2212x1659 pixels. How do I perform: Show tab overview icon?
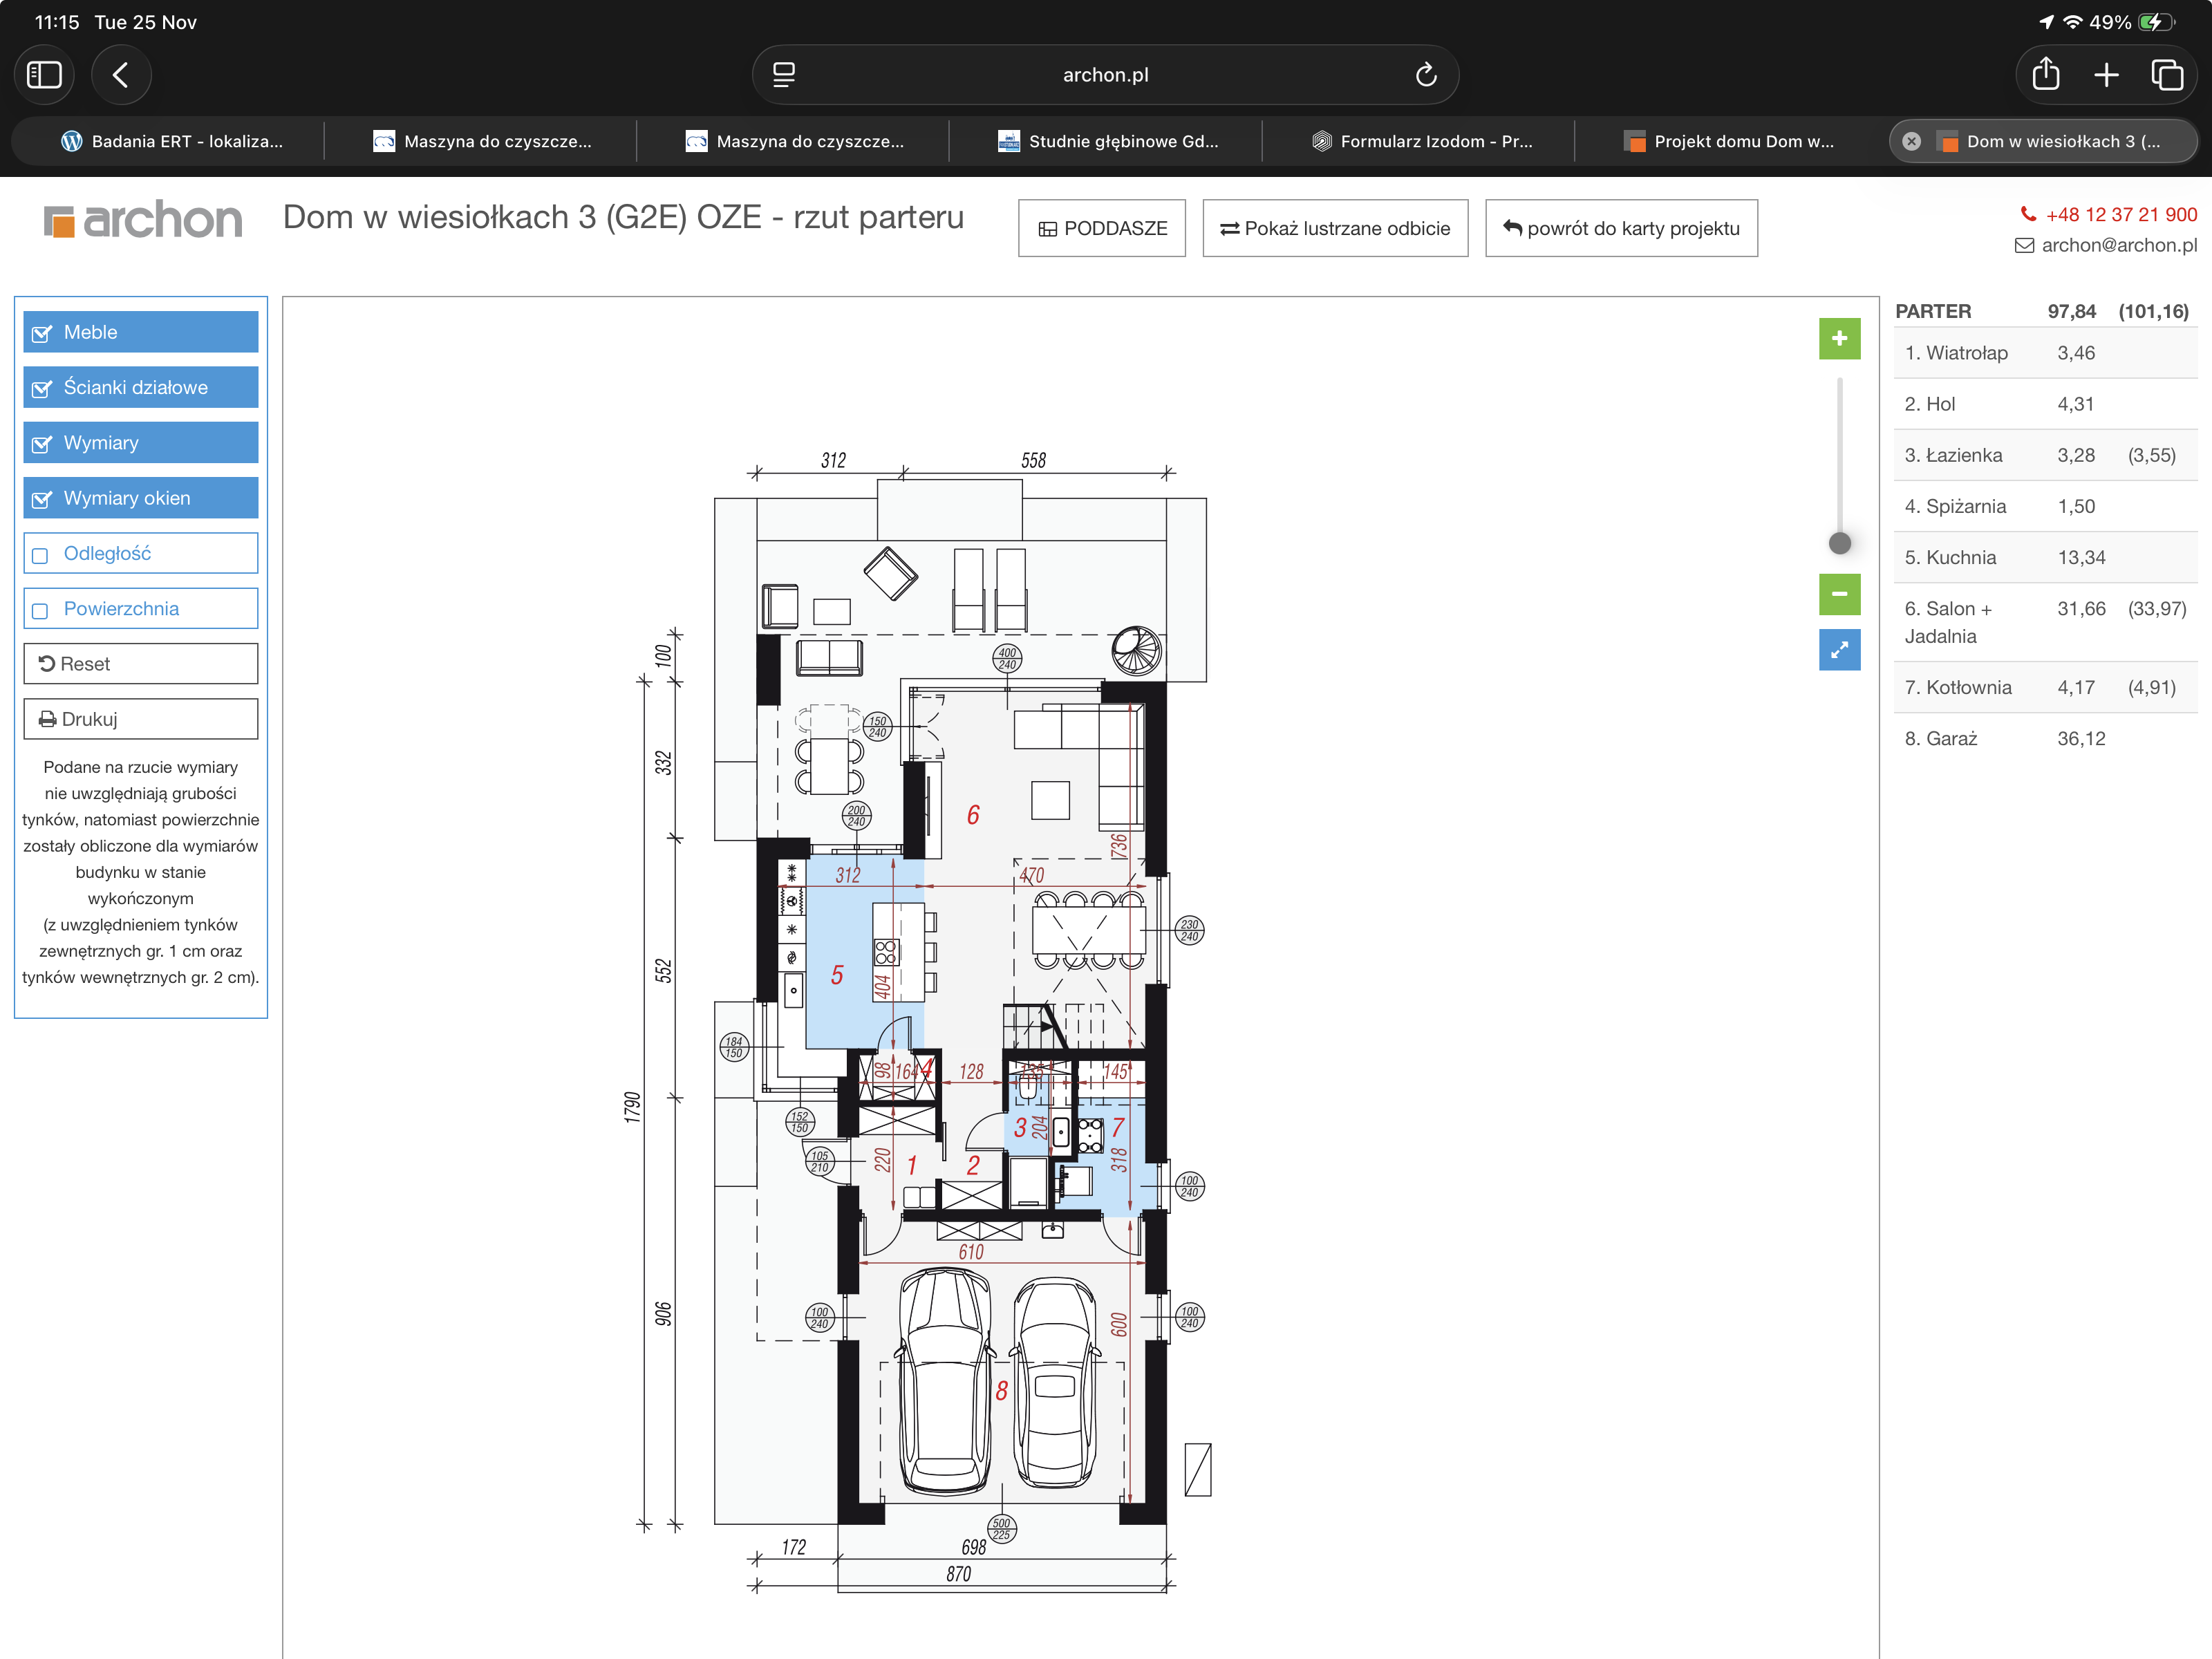2166,75
